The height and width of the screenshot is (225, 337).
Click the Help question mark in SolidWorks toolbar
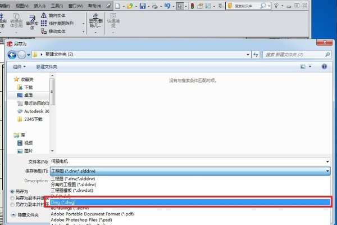point(276,6)
